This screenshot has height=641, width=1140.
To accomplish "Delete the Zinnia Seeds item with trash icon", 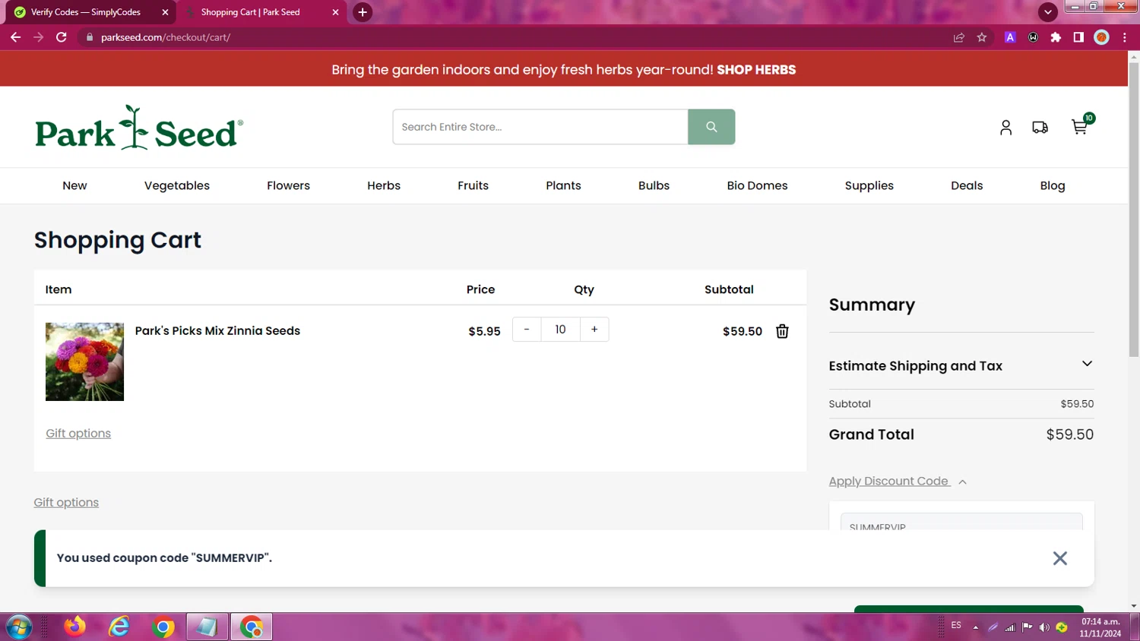I will coord(782,331).
